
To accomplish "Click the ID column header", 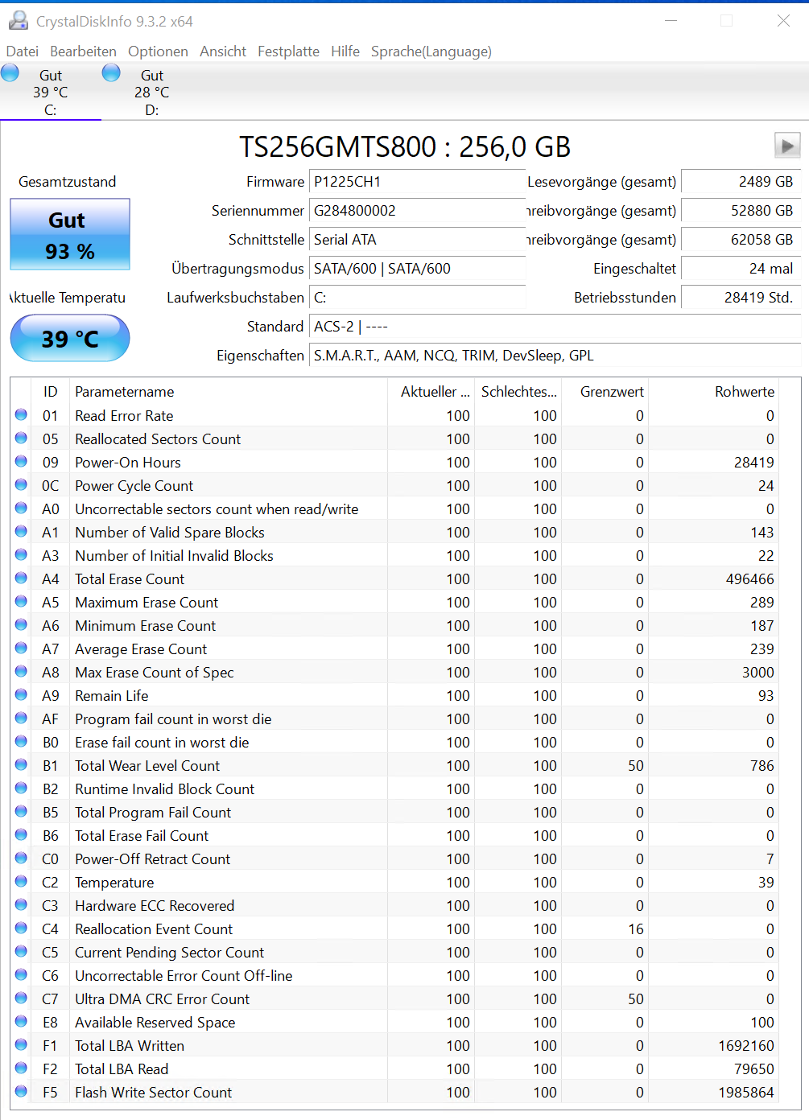I will click(x=51, y=392).
